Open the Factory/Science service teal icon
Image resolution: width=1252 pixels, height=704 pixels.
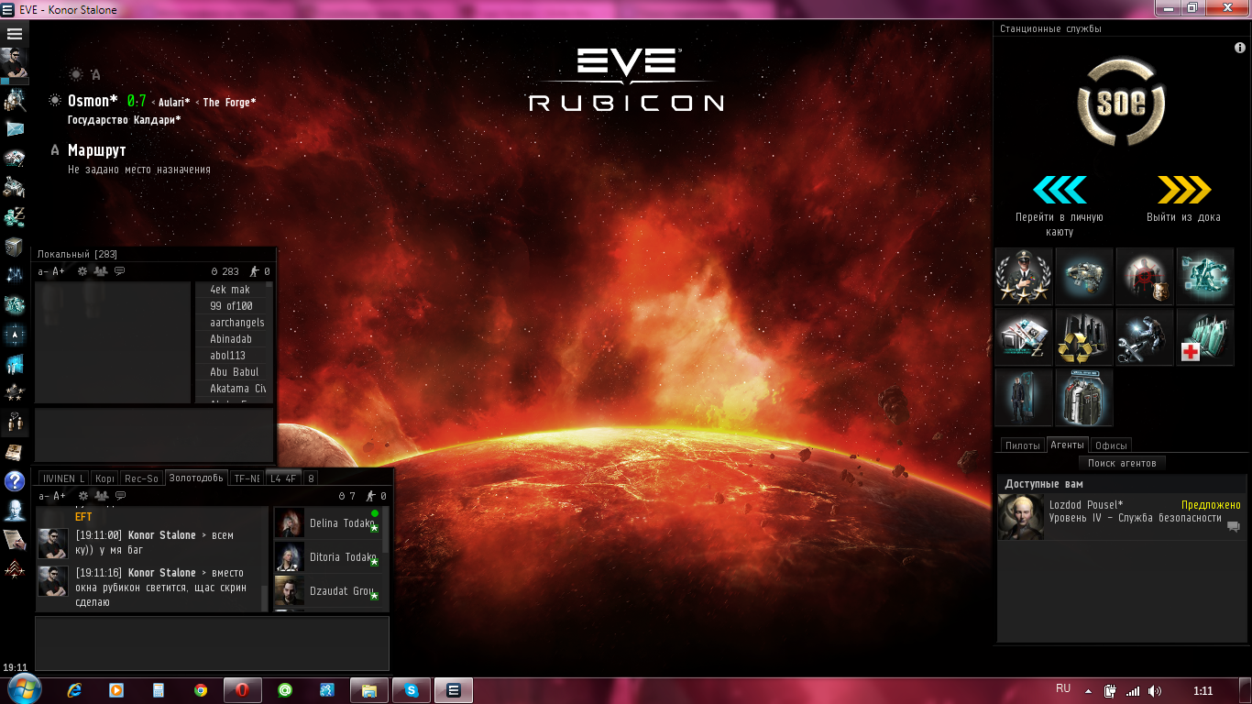(1205, 276)
